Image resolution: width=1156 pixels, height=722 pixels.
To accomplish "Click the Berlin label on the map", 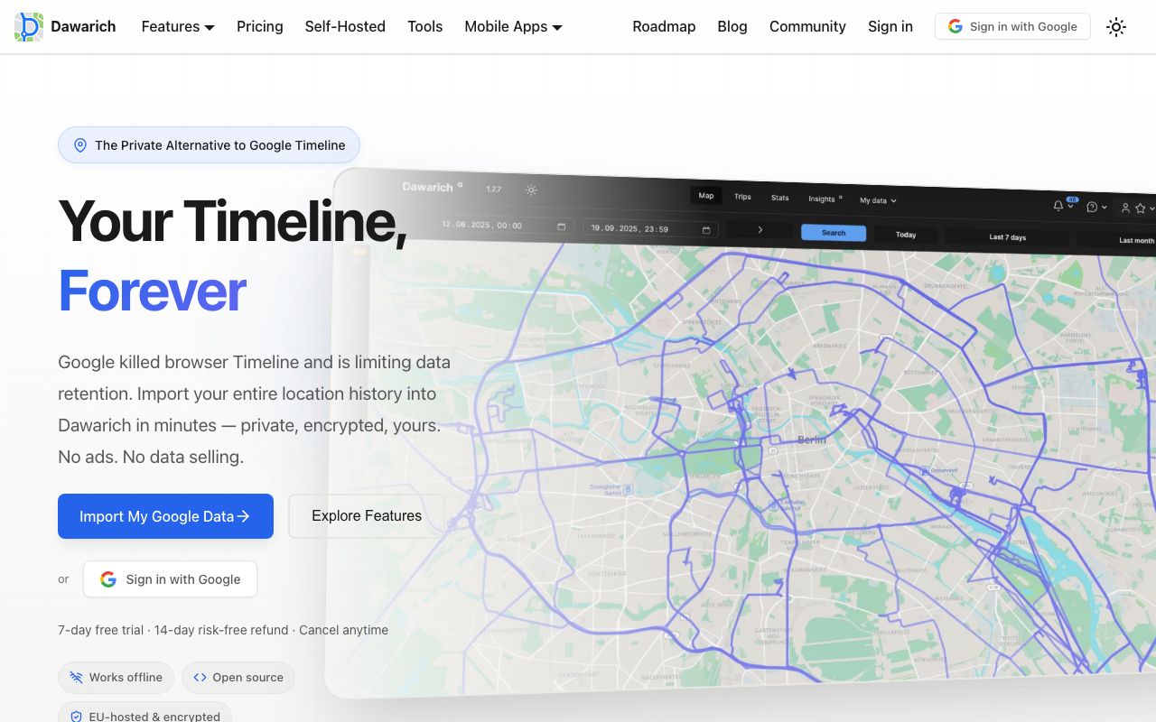I will tap(812, 440).
